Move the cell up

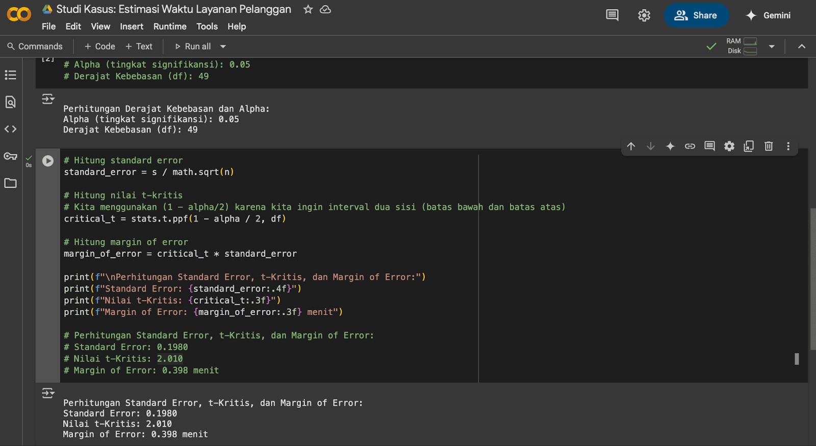point(631,147)
